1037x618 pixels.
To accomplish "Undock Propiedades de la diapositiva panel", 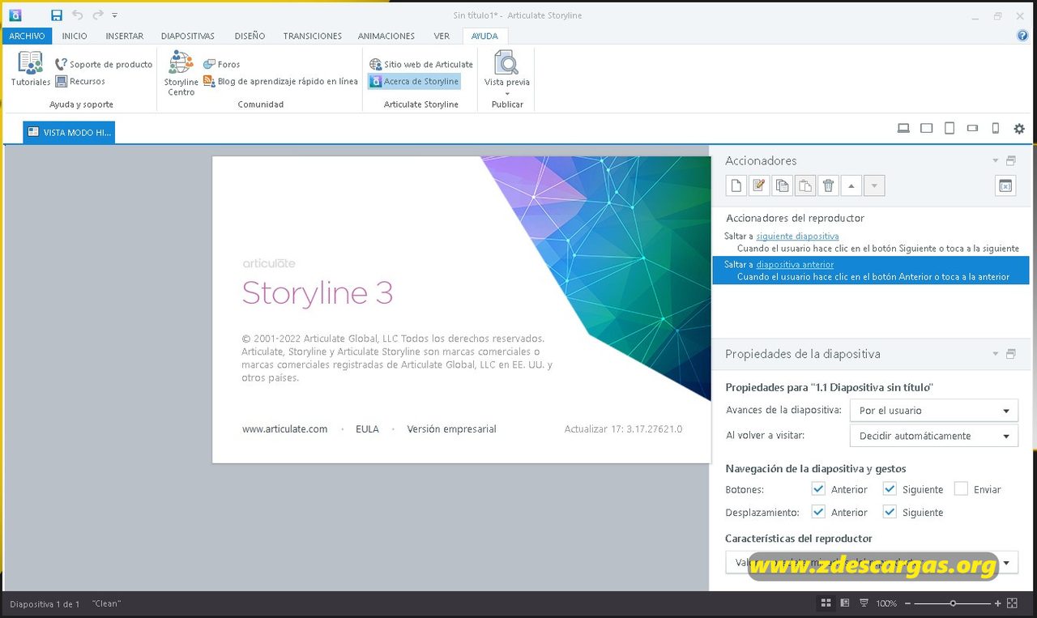I will (1010, 354).
